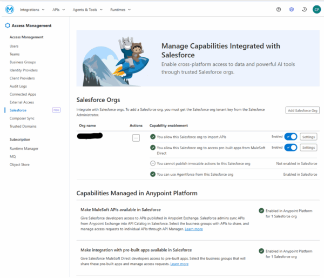Click the Enabled in Salesforce status
This screenshot has height=278, width=324.
(300, 174)
